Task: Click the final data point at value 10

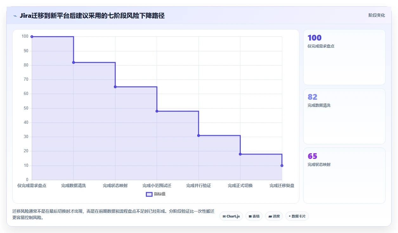Action: click(282, 166)
